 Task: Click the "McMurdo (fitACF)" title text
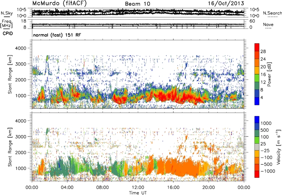point(59,4)
